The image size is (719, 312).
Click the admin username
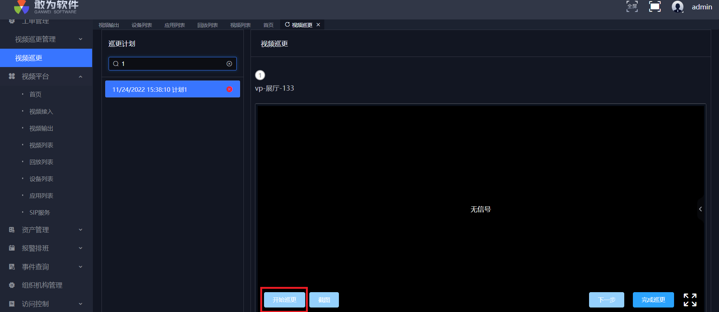[x=702, y=7]
